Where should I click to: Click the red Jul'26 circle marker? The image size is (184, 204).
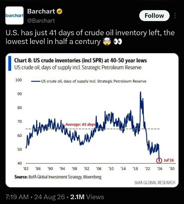[x=159, y=160]
